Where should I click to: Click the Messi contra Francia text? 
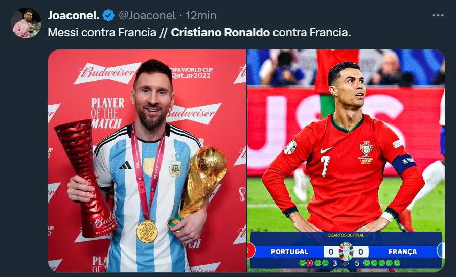pos(102,32)
